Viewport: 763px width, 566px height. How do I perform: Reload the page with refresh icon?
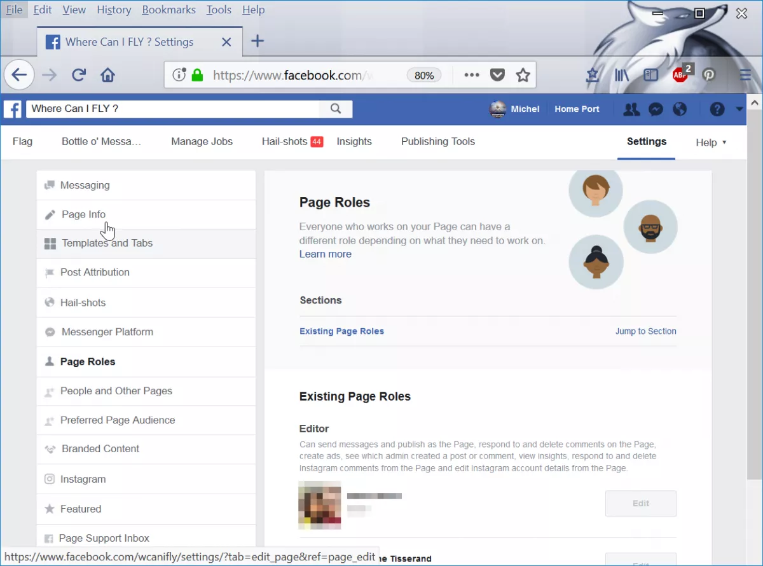[79, 75]
